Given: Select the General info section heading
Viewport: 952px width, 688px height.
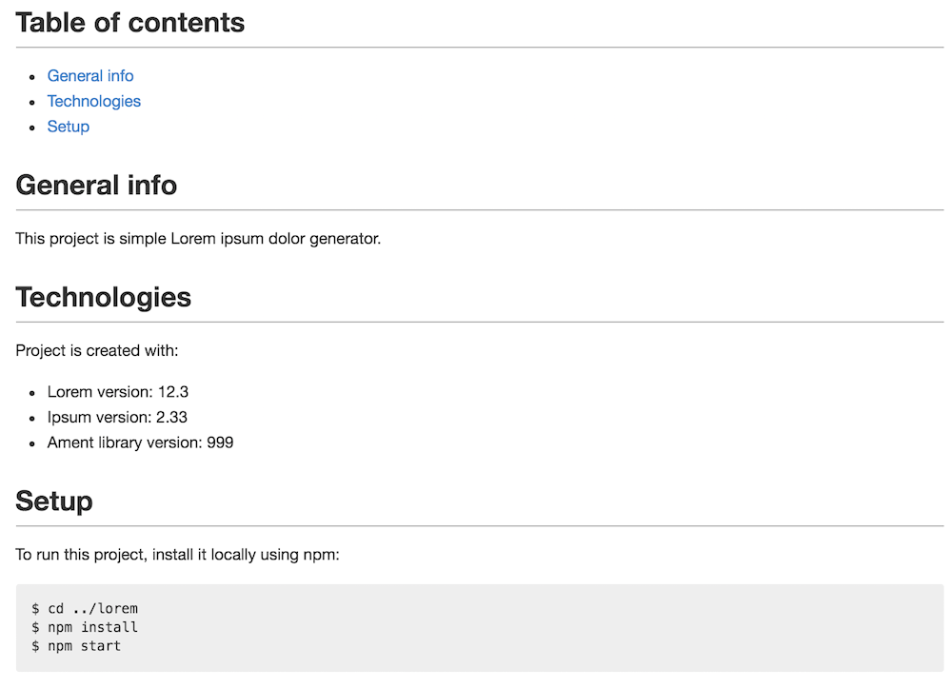Looking at the screenshot, I should (96, 185).
